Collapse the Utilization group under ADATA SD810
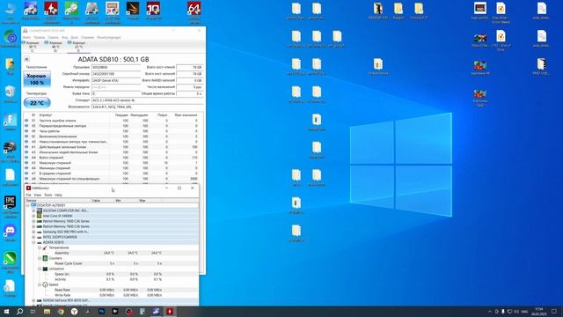 (40, 269)
